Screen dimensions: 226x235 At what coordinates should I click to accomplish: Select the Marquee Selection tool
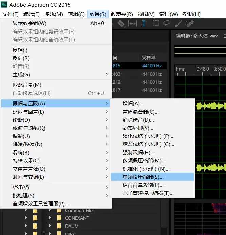pos(156,23)
